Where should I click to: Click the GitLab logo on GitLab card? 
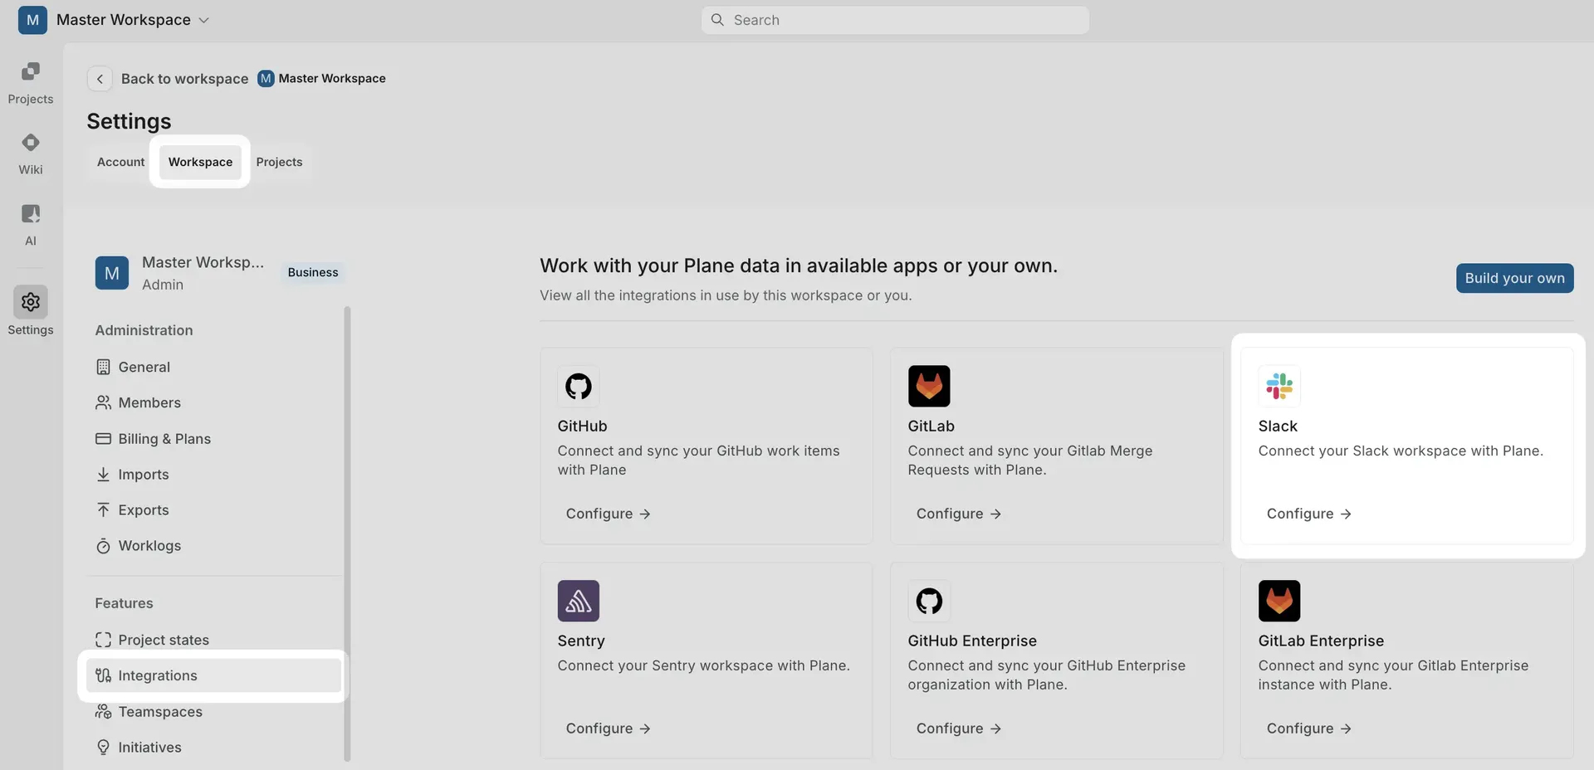point(929,386)
